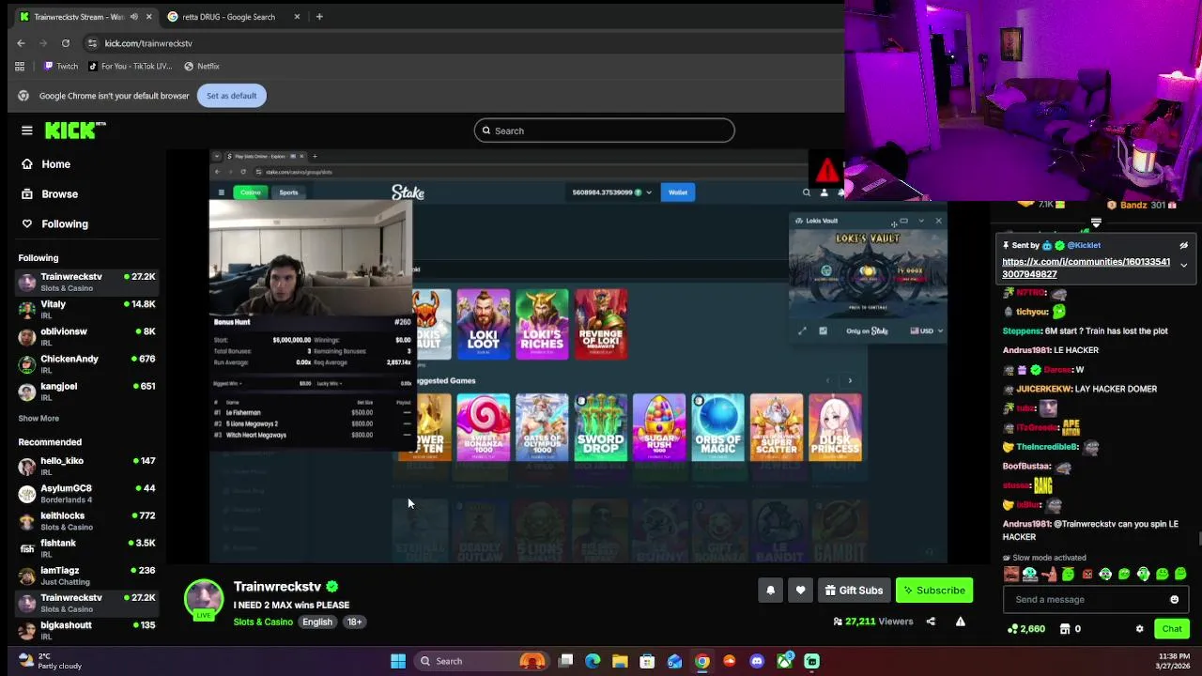The width and height of the screenshot is (1202, 676).
Task: Open fishtank recommended channel
Action: click(86, 547)
